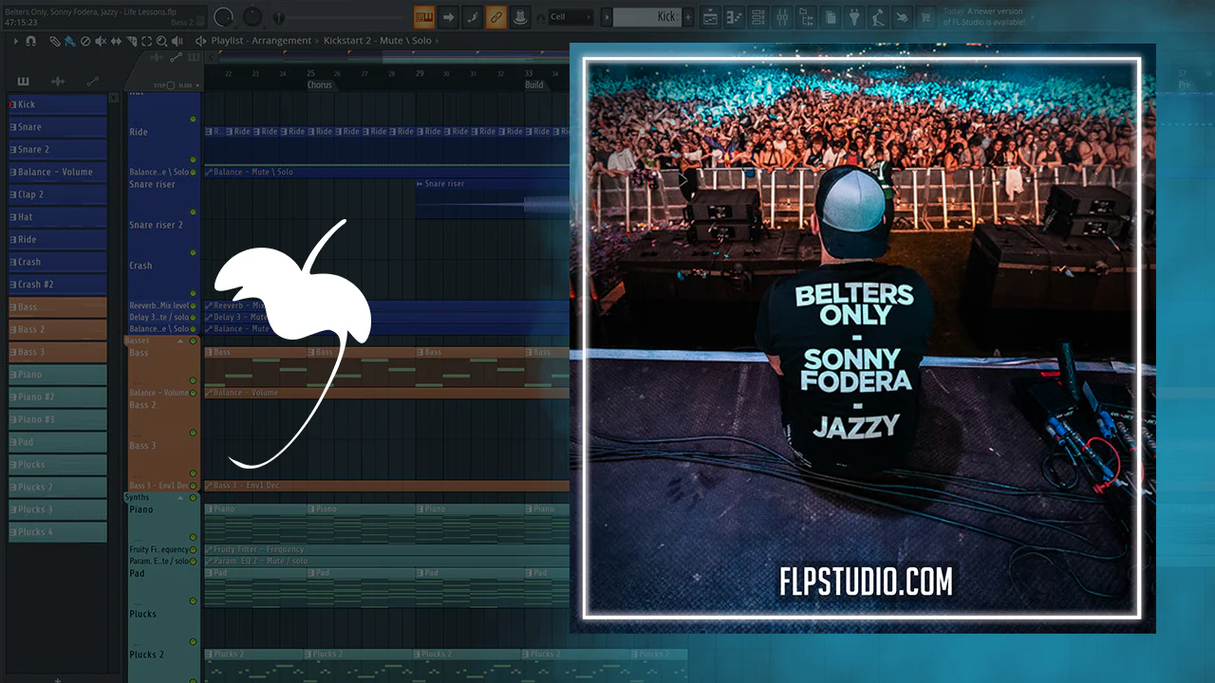Select the Crash #2 pattern in picker

click(57, 285)
